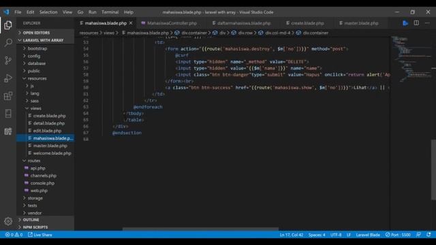This screenshot has height=245, width=436.
Task: Open welcome.blade.php in the file tree
Action: click(x=46, y=153)
